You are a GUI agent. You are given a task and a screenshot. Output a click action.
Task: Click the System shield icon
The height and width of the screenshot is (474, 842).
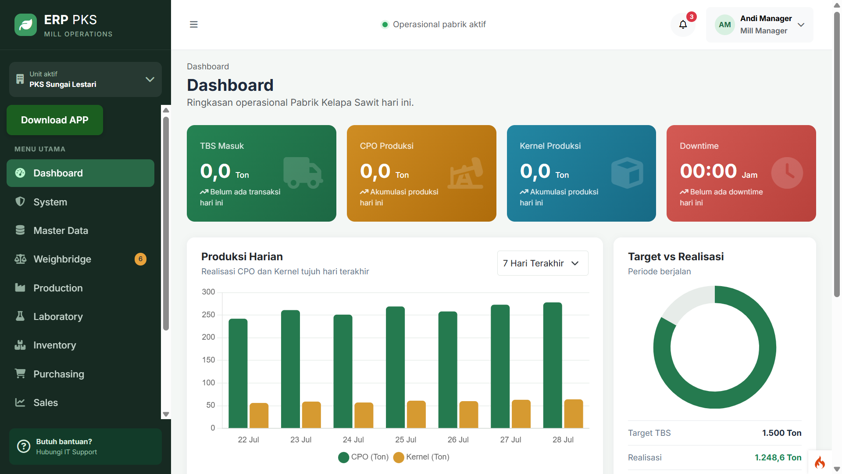[20, 202]
